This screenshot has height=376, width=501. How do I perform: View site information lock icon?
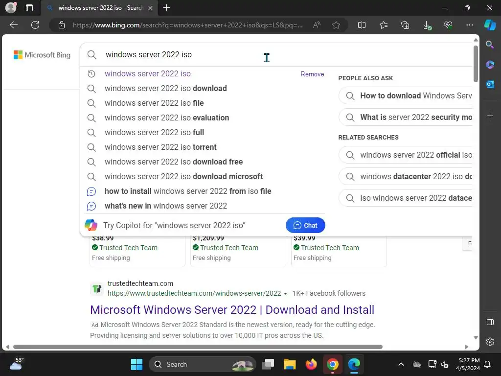(62, 25)
